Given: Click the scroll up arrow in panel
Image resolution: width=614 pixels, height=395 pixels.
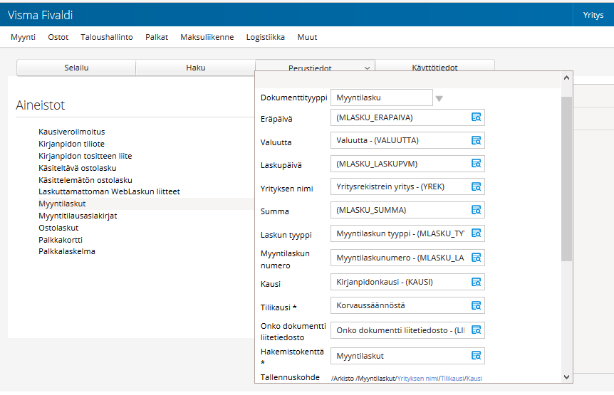Looking at the screenshot, I should coord(566,78).
